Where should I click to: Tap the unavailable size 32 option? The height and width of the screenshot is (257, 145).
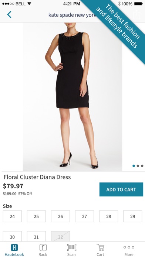point(60,236)
